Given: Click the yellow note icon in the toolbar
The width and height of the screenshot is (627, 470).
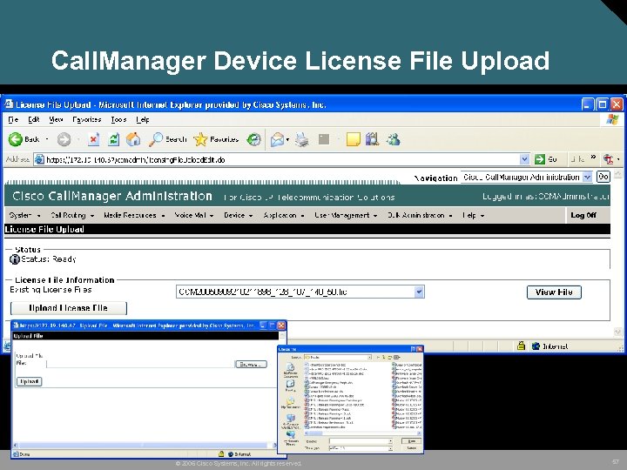Looking at the screenshot, I should [x=353, y=139].
